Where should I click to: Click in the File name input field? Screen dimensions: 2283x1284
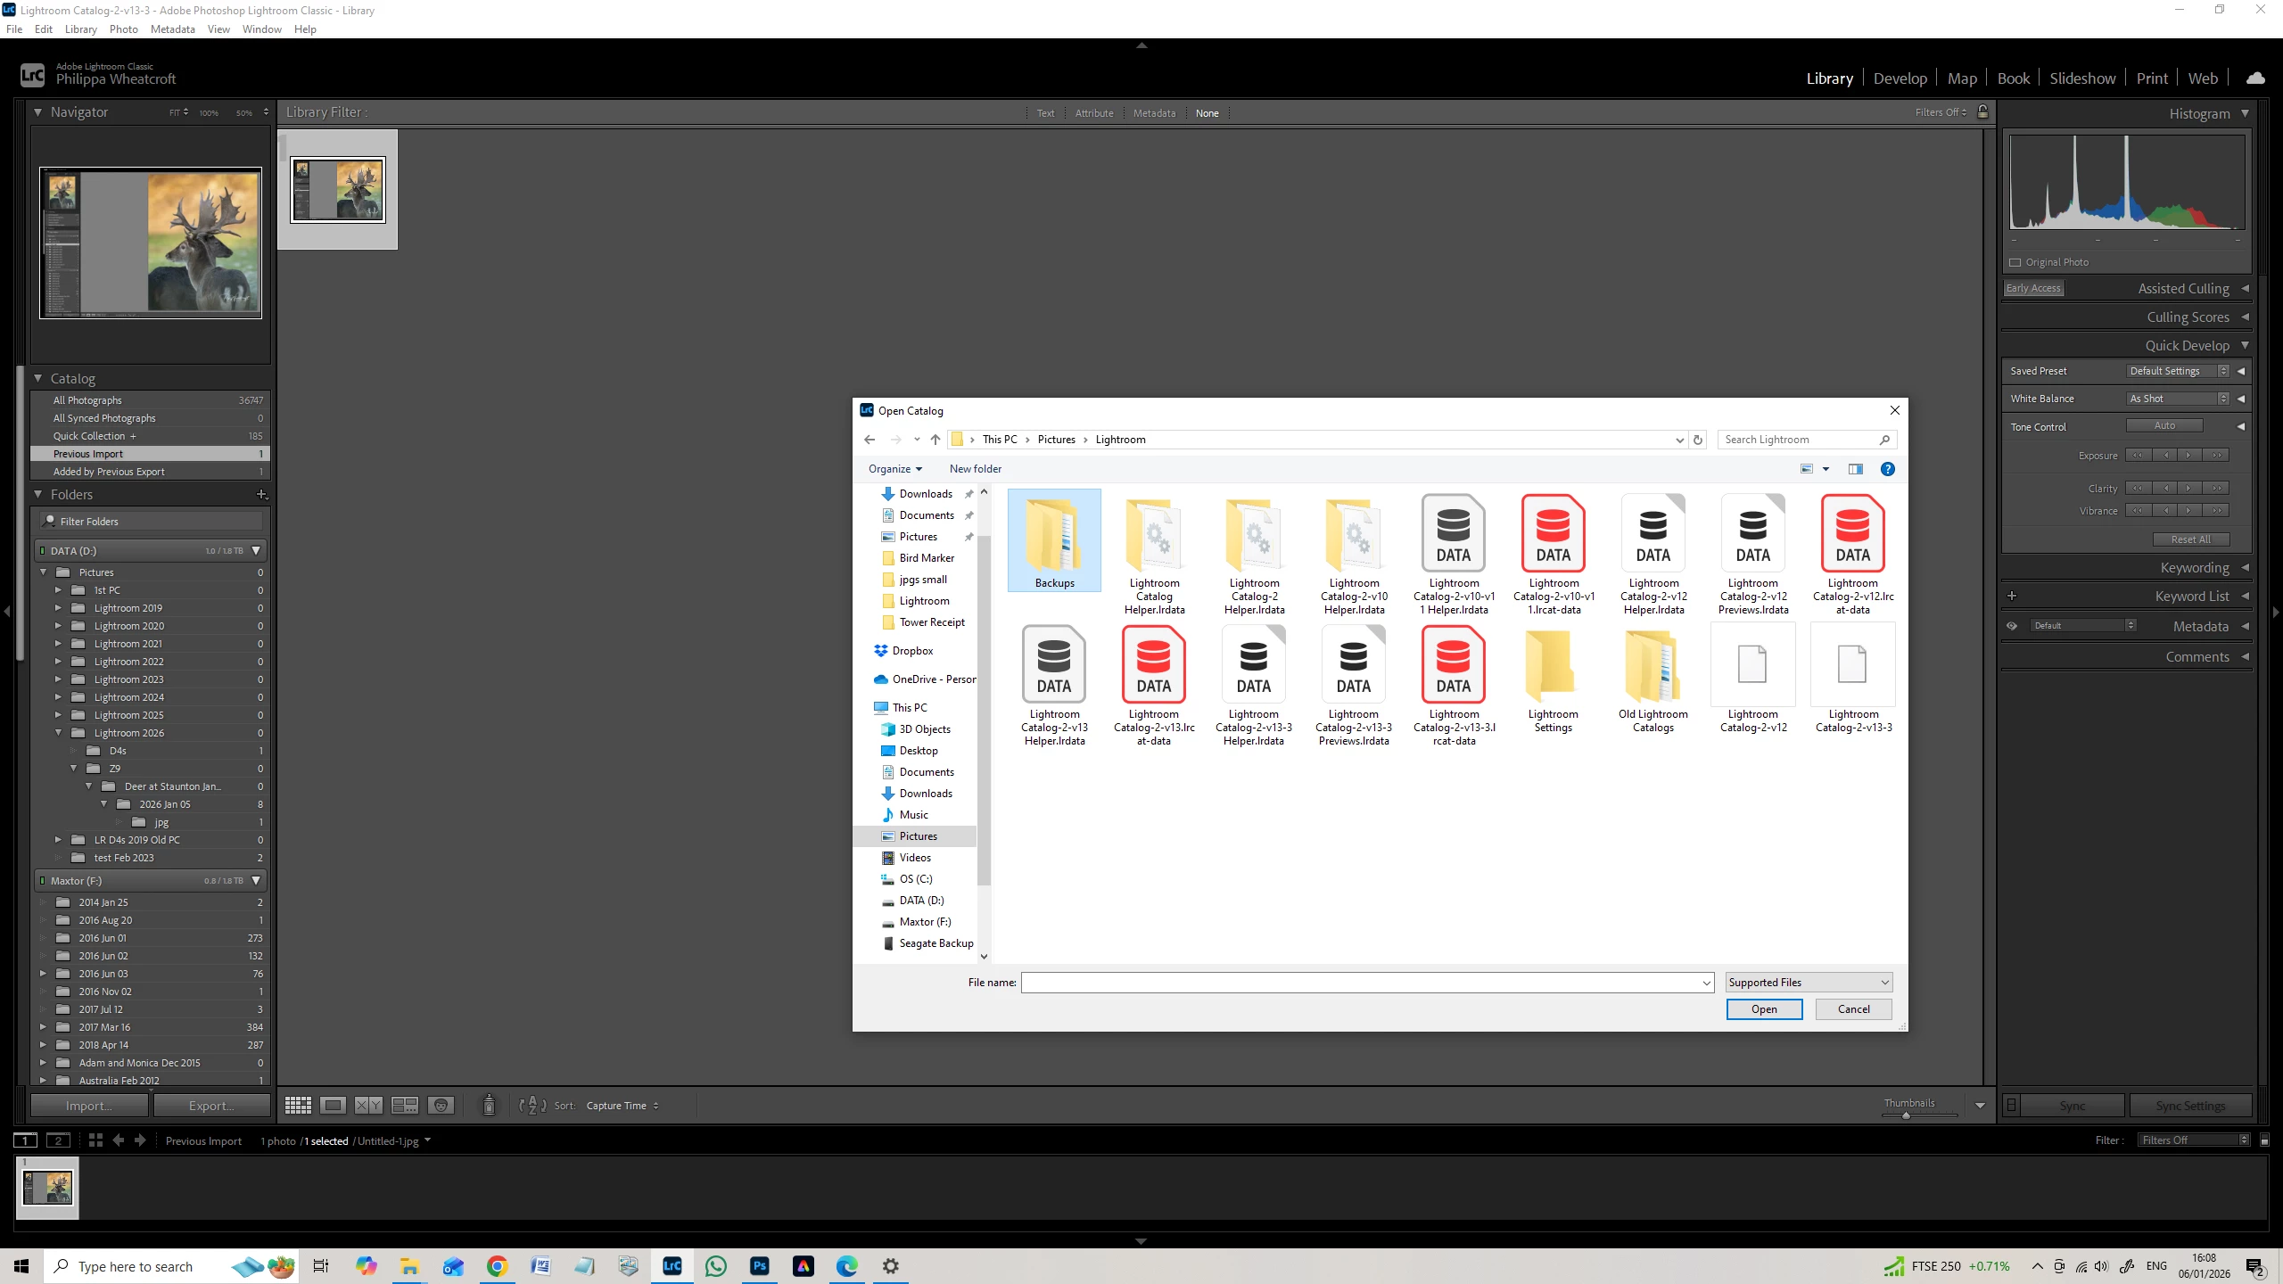coord(1367,983)
